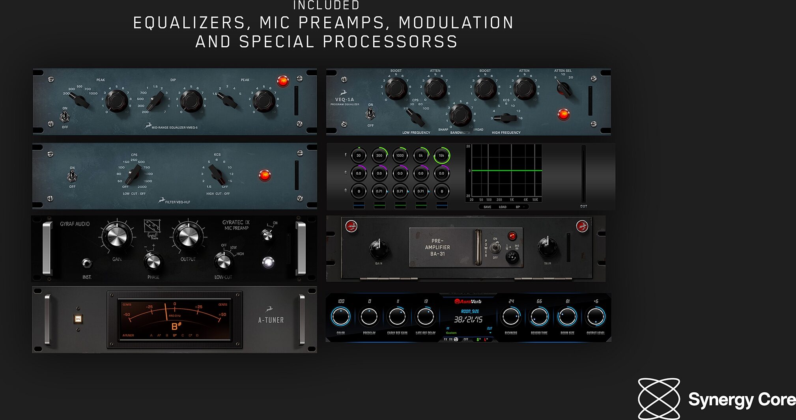Click the A-Tuner meter display
The width and height of the screenshot is (796, 420).
tap(175, 319)
